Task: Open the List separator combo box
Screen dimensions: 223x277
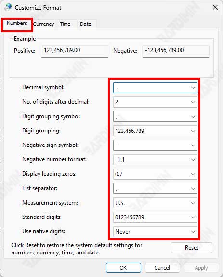Action: coord(155,189)
